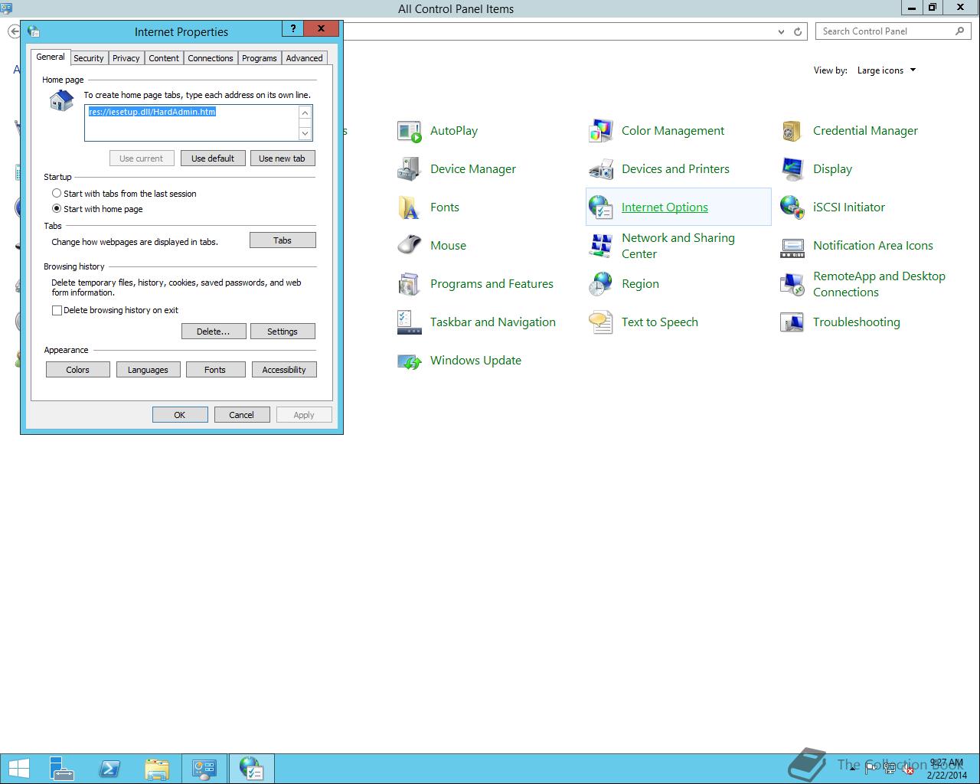Screen dimensions: 980x784
Task: Open the Region globe-clock icon
Action: click(x=601, y=284)
